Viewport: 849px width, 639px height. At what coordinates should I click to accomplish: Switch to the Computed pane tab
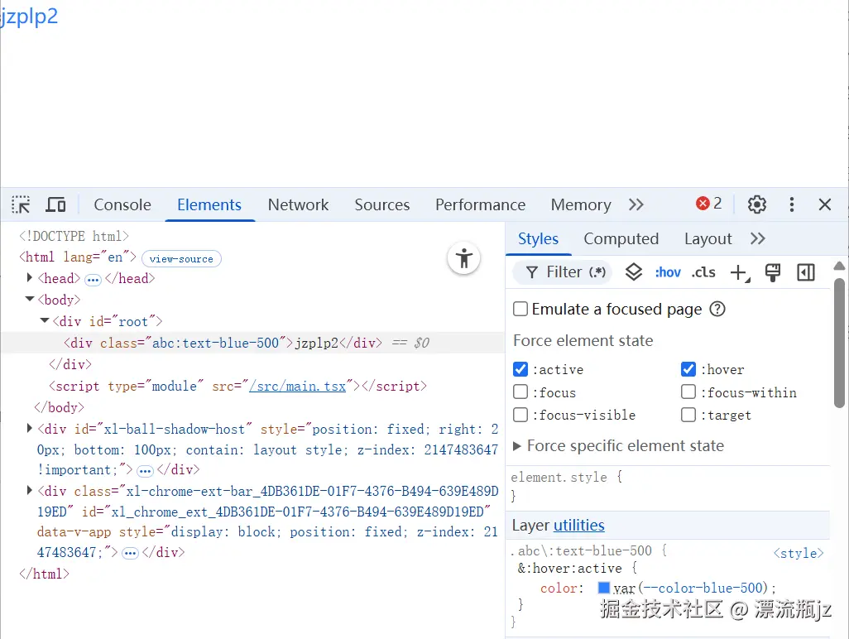[621, 239]
